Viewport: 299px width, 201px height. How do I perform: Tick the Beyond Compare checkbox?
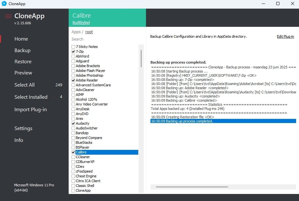tap(73, 138)
